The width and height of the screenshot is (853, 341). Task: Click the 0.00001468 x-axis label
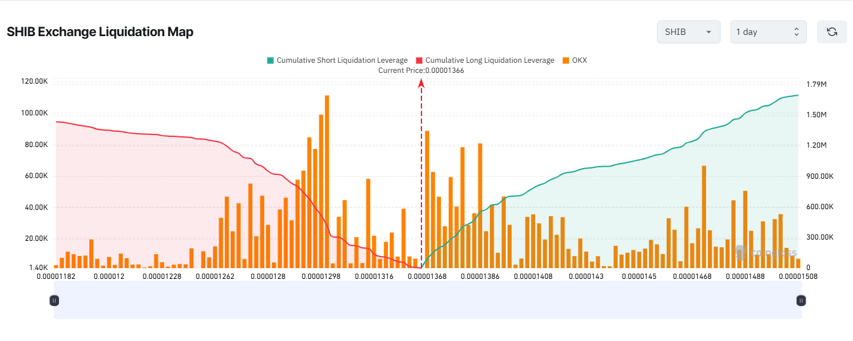[692, 276]
